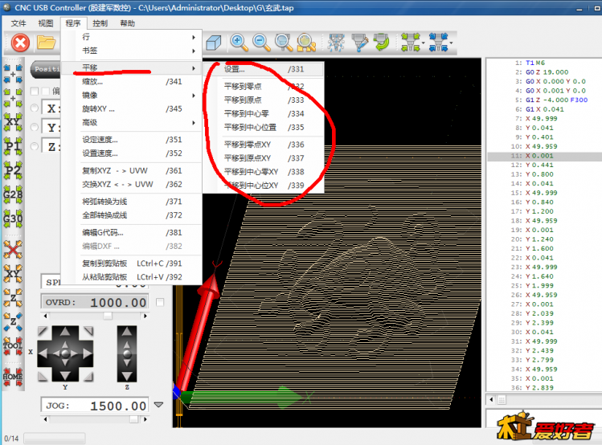
Task: Adjust the JOG speed slider thumb
Action: pos(133,419)
